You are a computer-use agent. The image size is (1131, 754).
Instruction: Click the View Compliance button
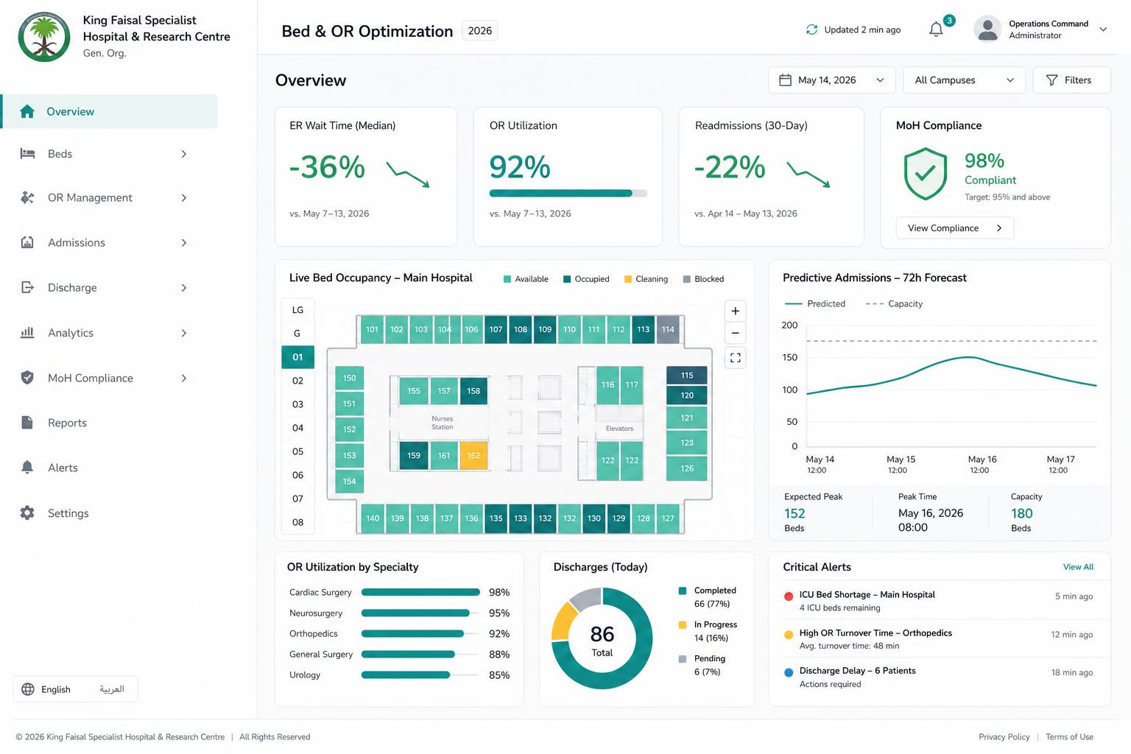coord(955,228)
